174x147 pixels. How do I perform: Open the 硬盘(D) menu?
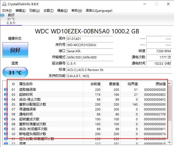point(62,10)
